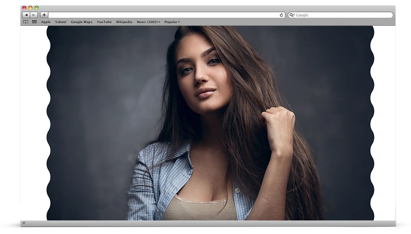Open the Yahoo! bookmark

(x=60, y=22)
